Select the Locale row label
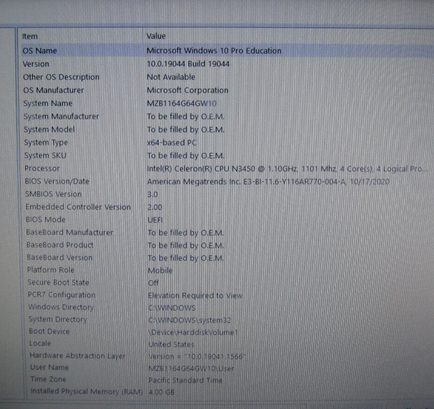The width and height of the screenshot is (434, 409). [40, 343]
